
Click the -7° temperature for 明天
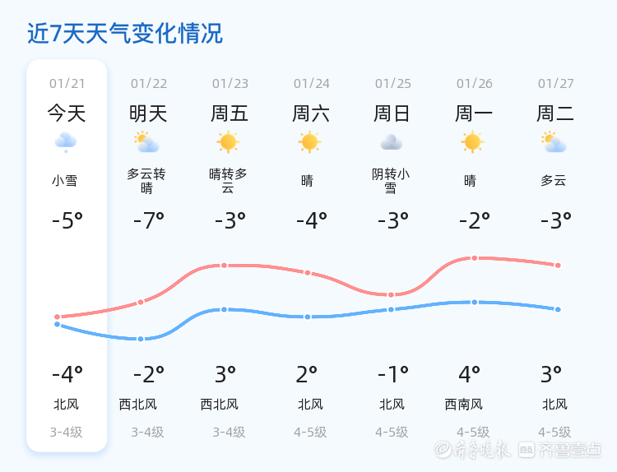point(149,221)
